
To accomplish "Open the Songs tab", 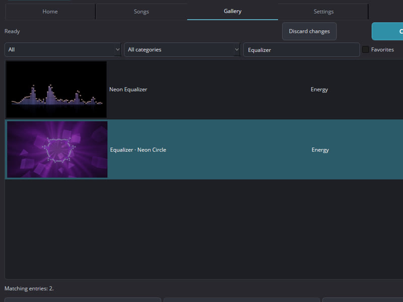I will [x=142, y=12].
